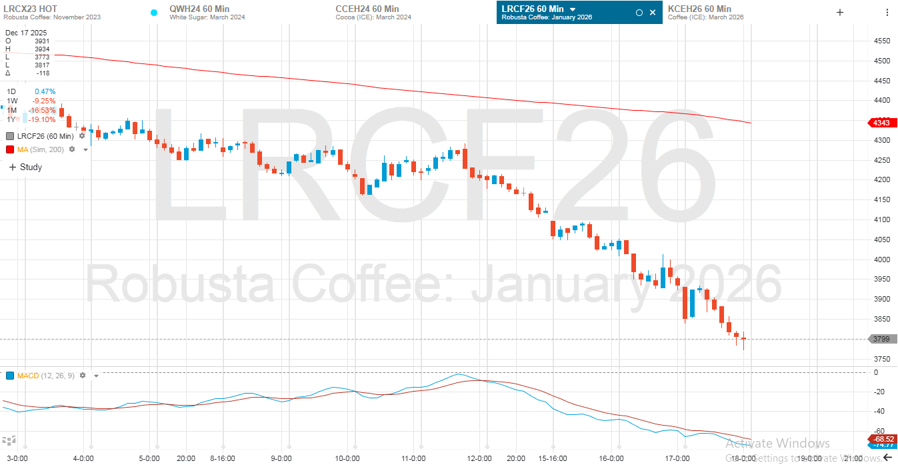Click the logo icon at chart bottom-left

coord(9,441)
